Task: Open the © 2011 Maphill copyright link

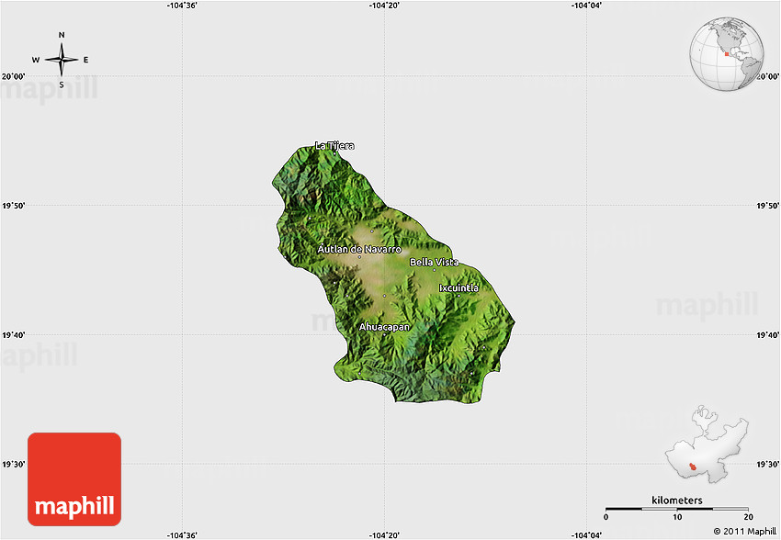Action: coord(744,531)
